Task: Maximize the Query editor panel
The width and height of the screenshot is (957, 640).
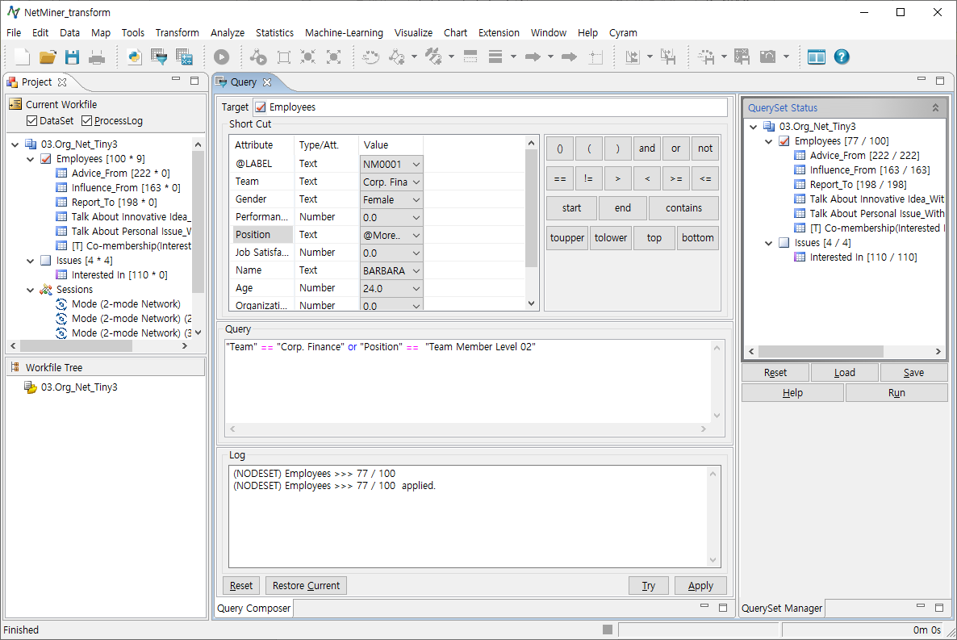Action: [940, 80]
